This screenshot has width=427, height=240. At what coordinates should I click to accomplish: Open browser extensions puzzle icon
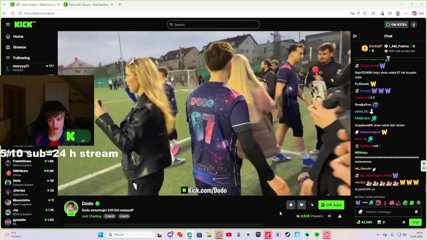click(373, 13)
